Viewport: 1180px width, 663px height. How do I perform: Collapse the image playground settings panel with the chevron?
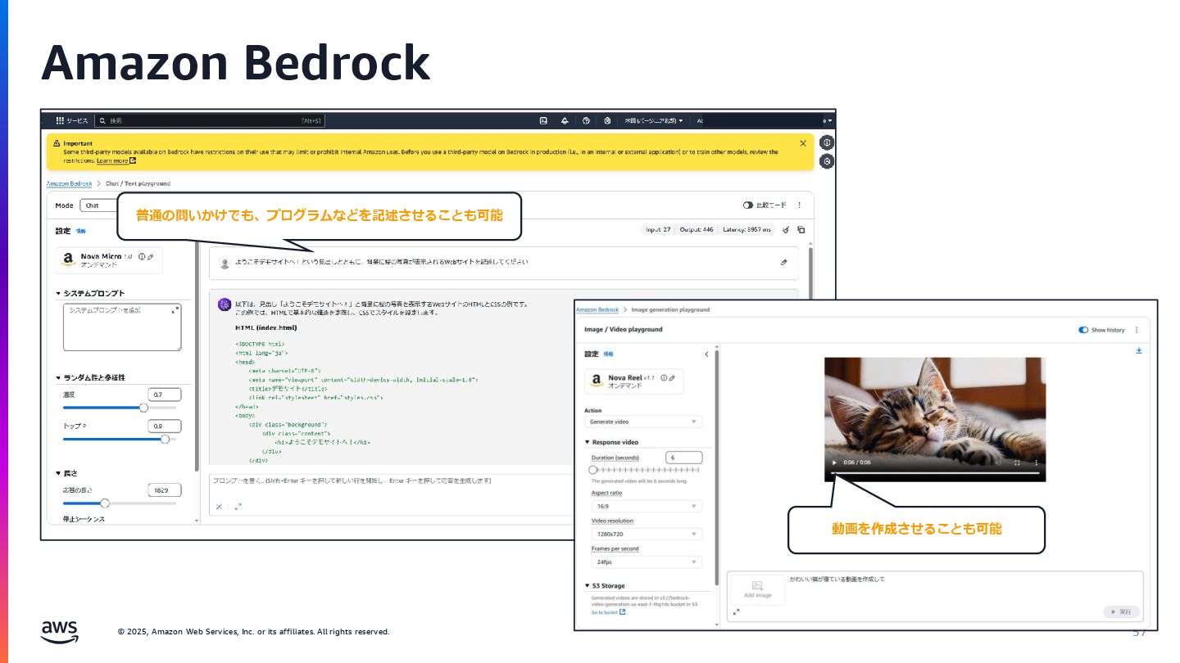pyautogui.click(x=707, y=354)
